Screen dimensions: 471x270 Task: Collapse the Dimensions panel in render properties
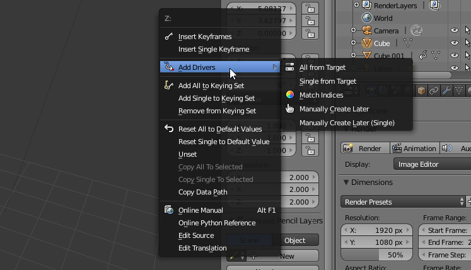coord(346,182)
